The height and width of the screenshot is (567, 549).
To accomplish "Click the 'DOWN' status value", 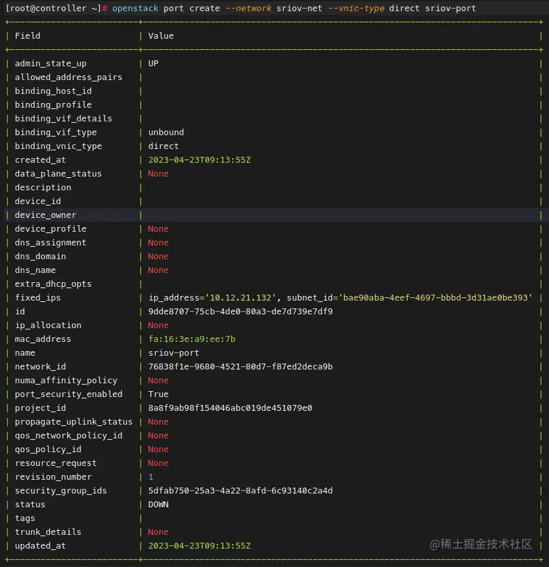I will 158,505.
